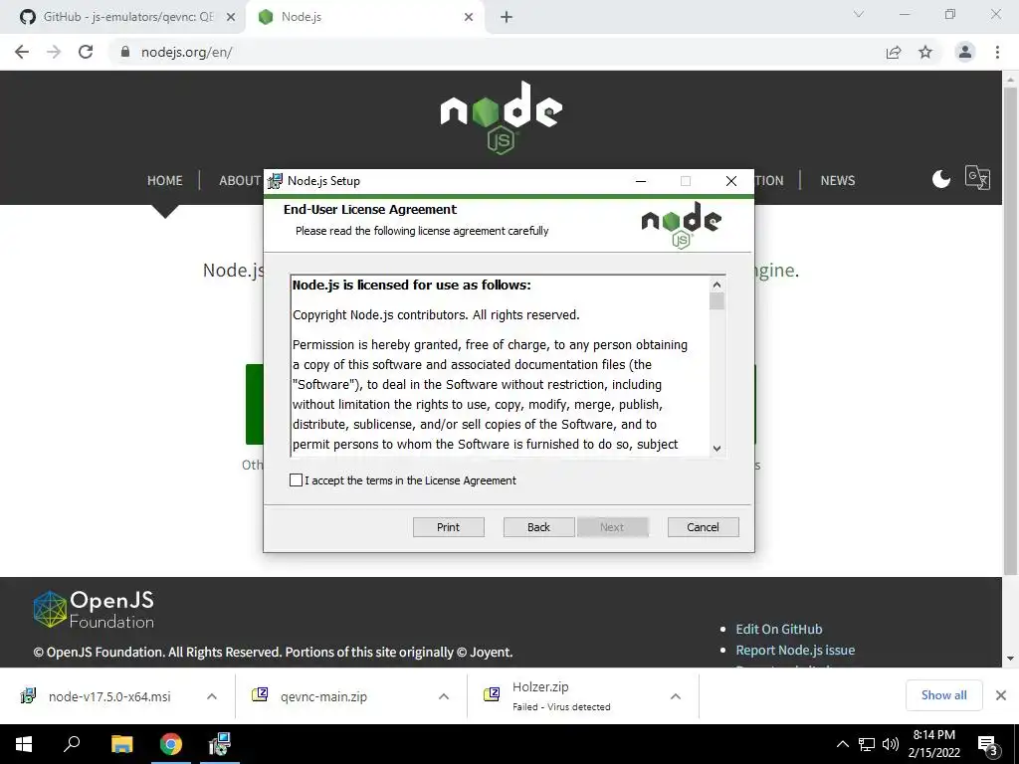The width and height of the screenshot is (1019, 764).
Task: Open the website language translate icon
Action: pyautogui.click(x=977, y=177)
